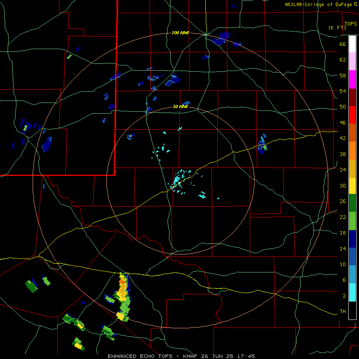Click legend value 26

click(x=343, y=201)
